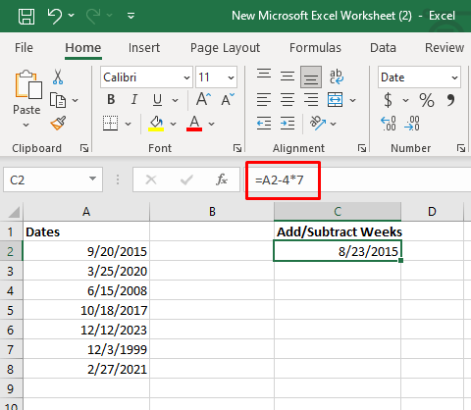Viewport: 471px width, 410px height.
Task: Click Increase Indent icon
Action: [288, 124]
